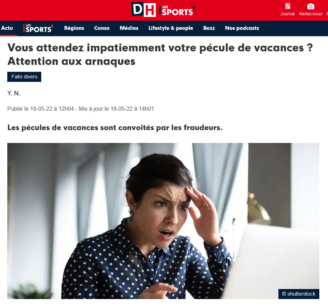The width and height of the screenshot is (328, 306).
Task: Open the Journal newspaper icon
Action: [288, 6]
